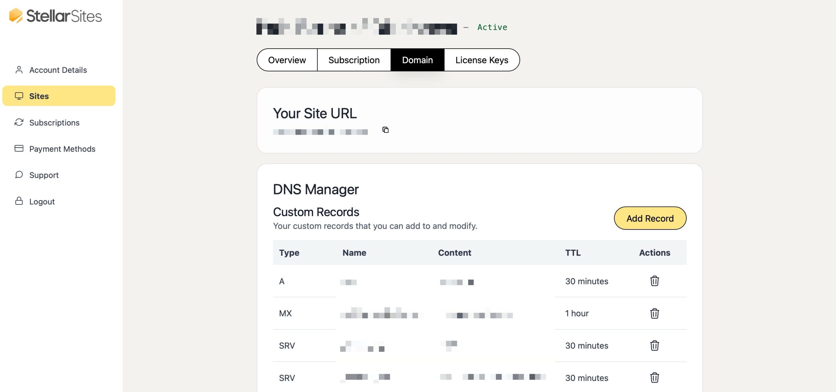Click the Sites monitor icon in sidebar

[x=19, y=96]
